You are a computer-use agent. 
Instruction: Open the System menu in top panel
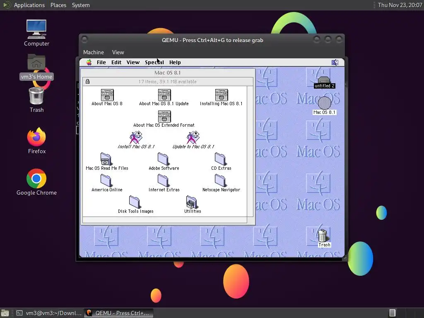[x=81, y=5]
